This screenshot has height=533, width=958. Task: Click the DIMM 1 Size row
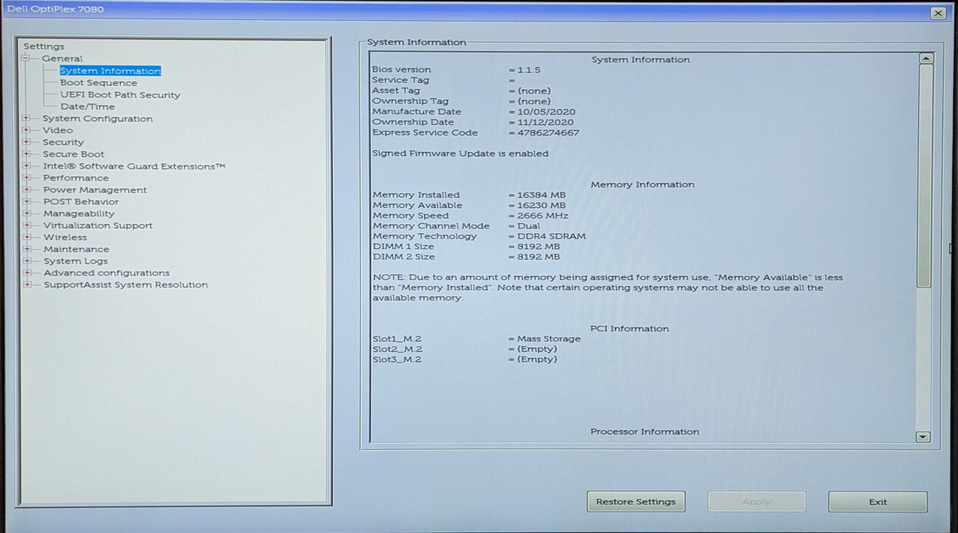466,247
